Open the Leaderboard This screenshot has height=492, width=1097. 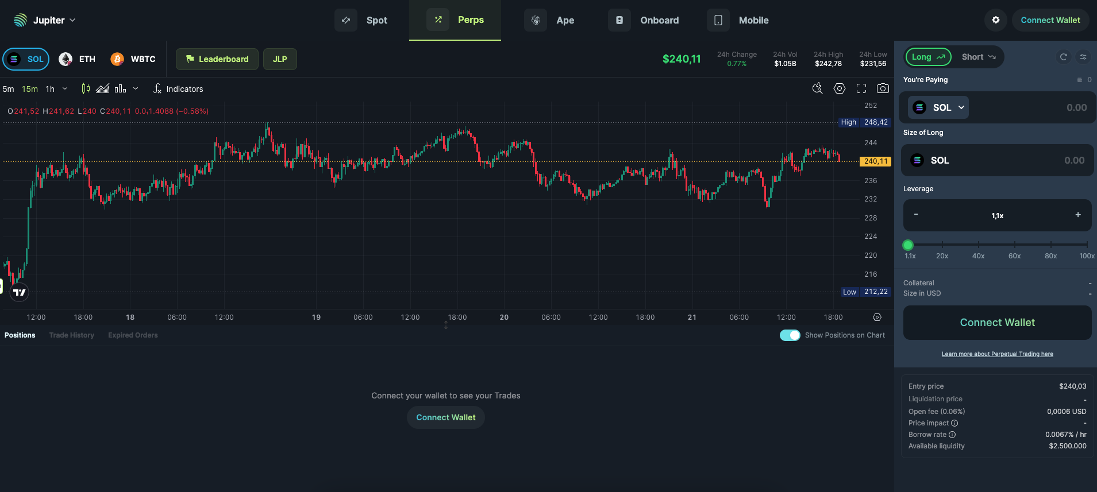pyautogui.click(x=217, y=59)
